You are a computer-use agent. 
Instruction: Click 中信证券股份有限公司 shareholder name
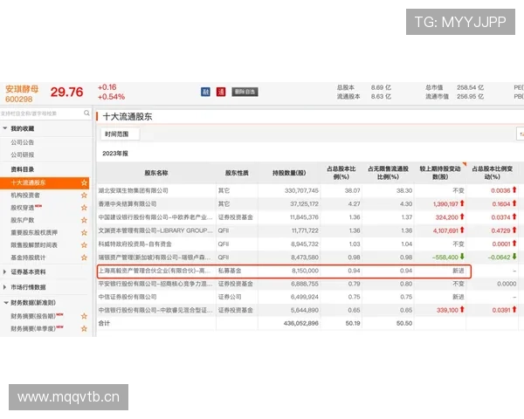coord(128,297)
